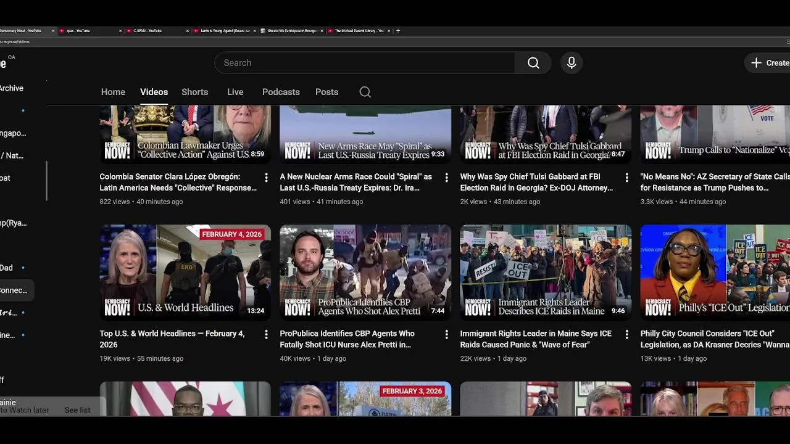Switch to cpac - YouTube browser tab
The height and width of the screenshot is (444, 790).
pyautogui.click(x=91, y=30)
